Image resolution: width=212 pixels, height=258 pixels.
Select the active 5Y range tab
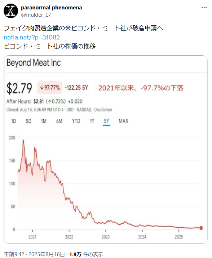[106, 122]
